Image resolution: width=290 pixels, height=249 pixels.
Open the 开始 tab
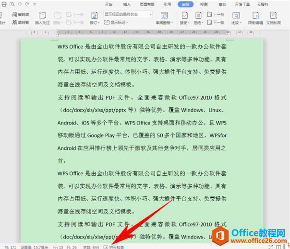coord(109,4)
